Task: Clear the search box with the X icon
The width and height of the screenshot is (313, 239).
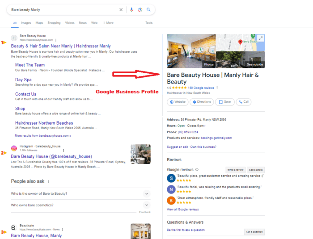Action: point(121,9)
